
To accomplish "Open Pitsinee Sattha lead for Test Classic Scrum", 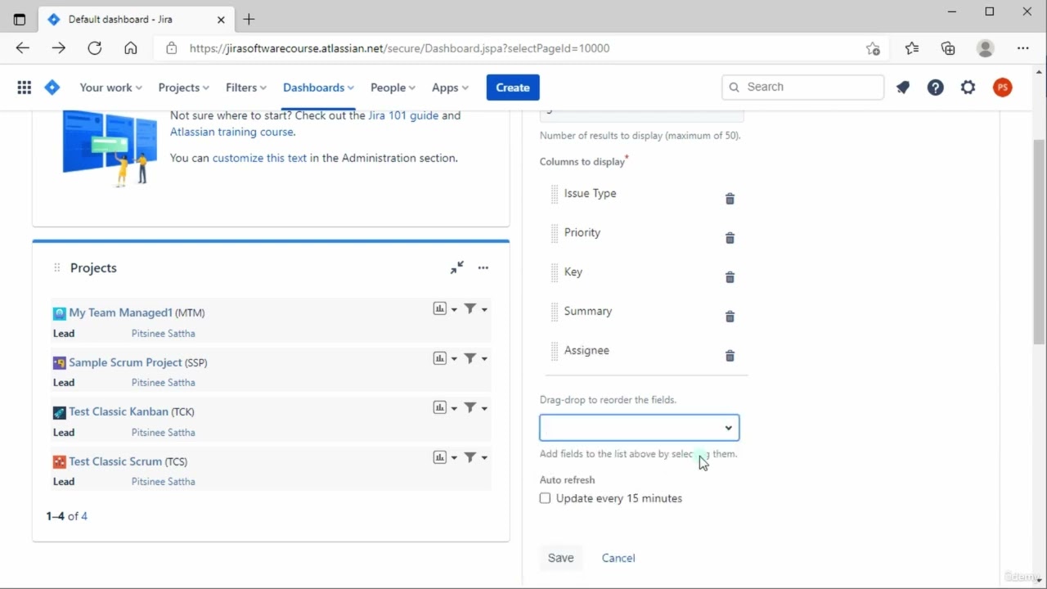I will coord(163,482).
